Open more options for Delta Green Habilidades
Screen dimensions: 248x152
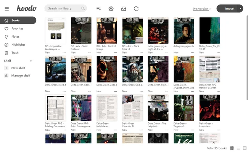tap(116, 130)
